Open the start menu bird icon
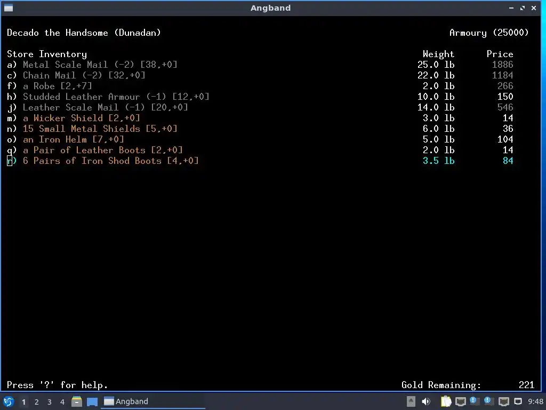The image size is (546, 410). click(9, 401)
